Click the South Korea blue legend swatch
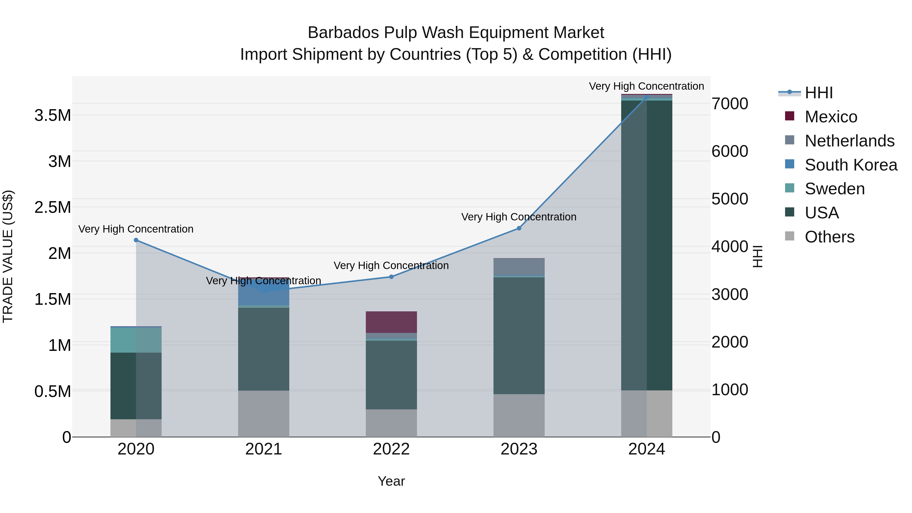 tap(789, 164)
